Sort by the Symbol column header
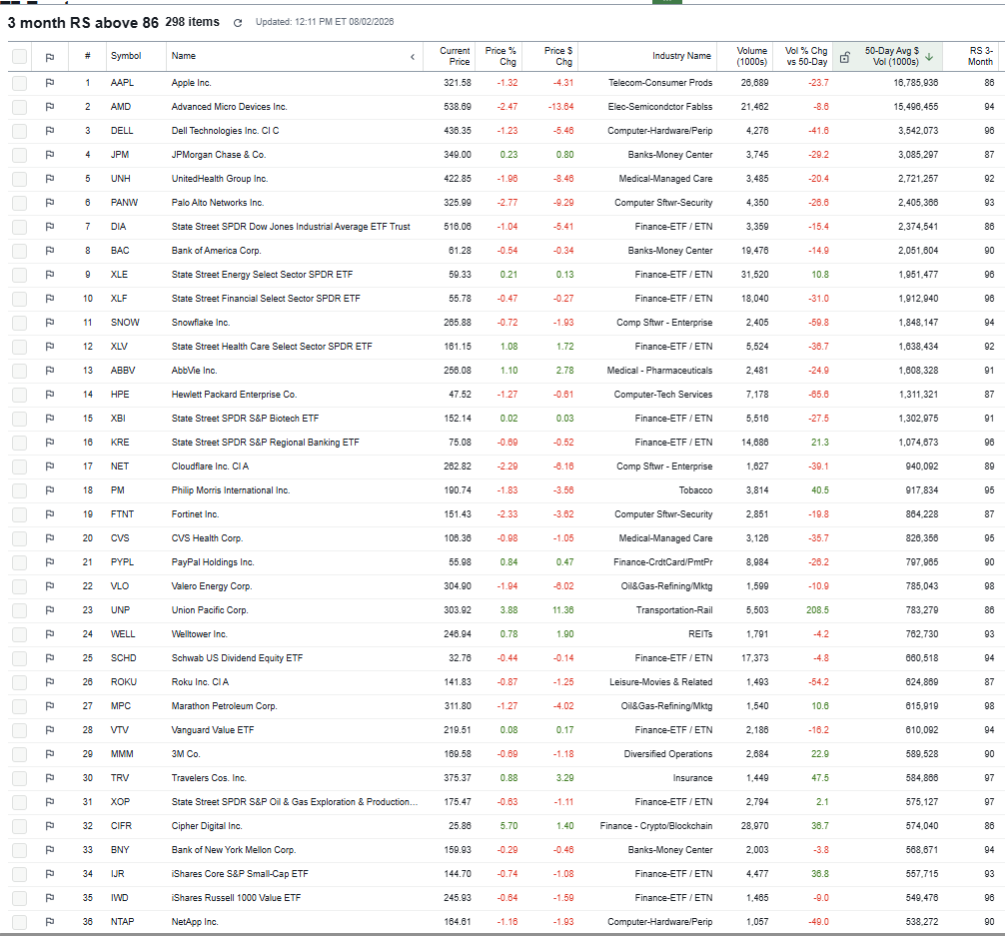Viewport: 1005px width, 936px height. 126,56
